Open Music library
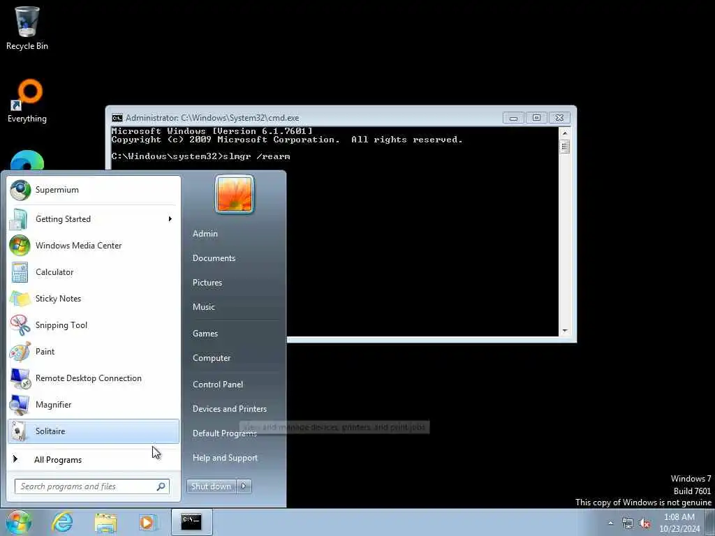The image size is (715, 536). [x=204, y=307]
